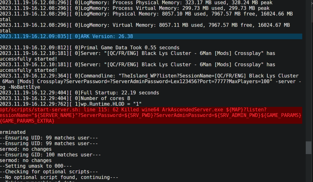Click the Checking for optional scripts line

49,172
